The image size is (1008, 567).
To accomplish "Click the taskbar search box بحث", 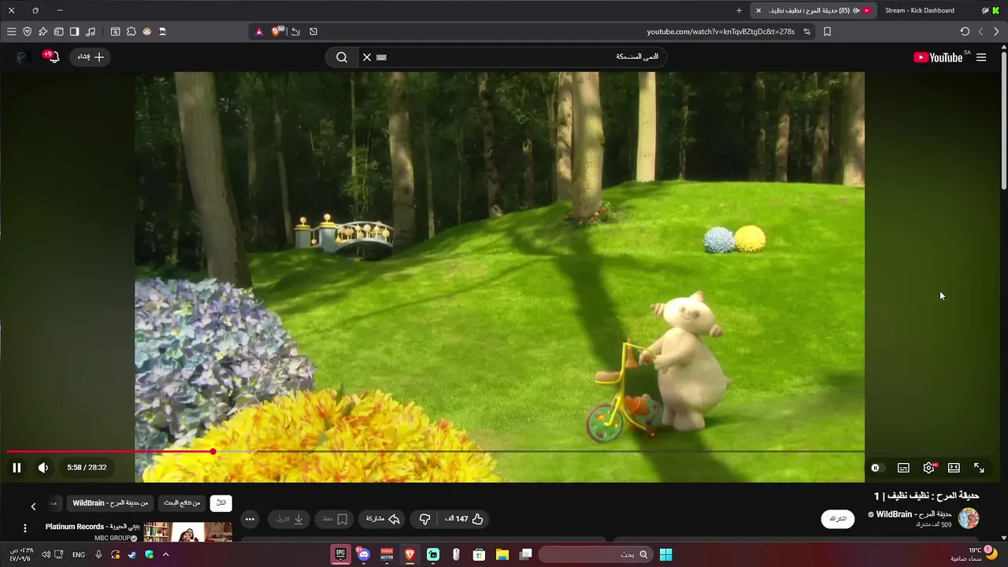I will tap(595, 554).
